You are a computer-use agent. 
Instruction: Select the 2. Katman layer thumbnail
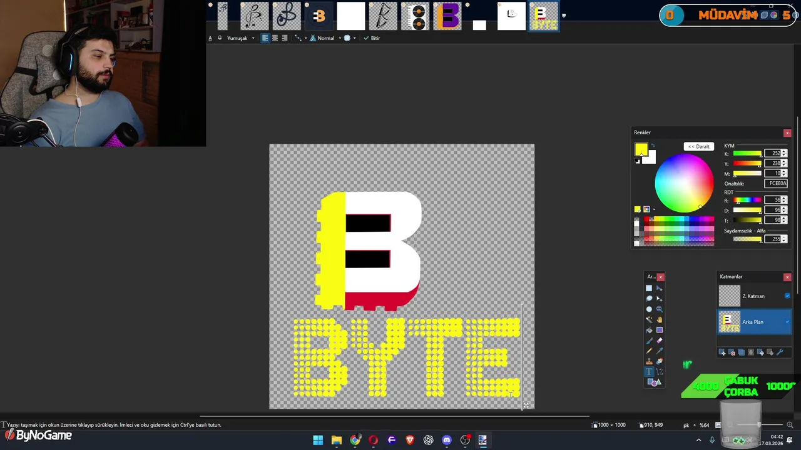729,296
